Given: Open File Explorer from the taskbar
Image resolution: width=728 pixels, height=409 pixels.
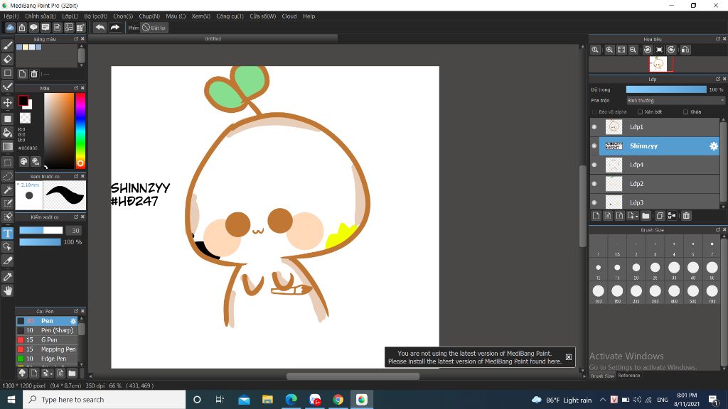Looking at the screenshot, I should point(267,399).
